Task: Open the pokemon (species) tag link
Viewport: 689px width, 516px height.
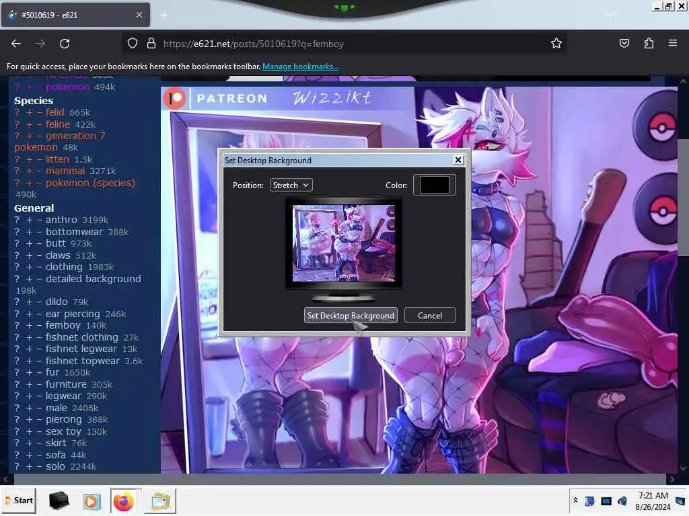Action: 90,183
